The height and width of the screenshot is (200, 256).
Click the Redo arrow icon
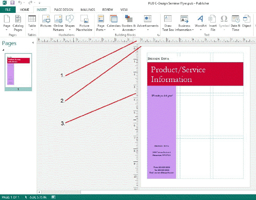pyautogui.click(x=31, y=2)
